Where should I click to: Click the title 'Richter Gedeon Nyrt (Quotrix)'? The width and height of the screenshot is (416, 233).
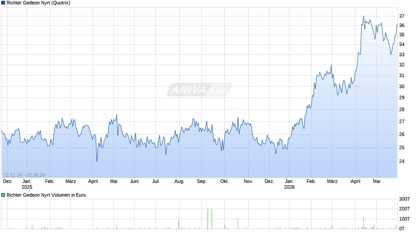(x=39, y=3)
